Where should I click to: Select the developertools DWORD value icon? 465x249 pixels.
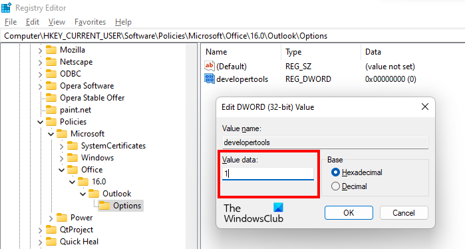point(210,79)
